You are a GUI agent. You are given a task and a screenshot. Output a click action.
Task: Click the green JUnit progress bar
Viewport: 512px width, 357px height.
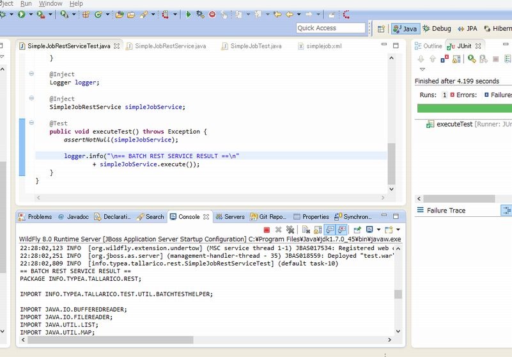464,108
